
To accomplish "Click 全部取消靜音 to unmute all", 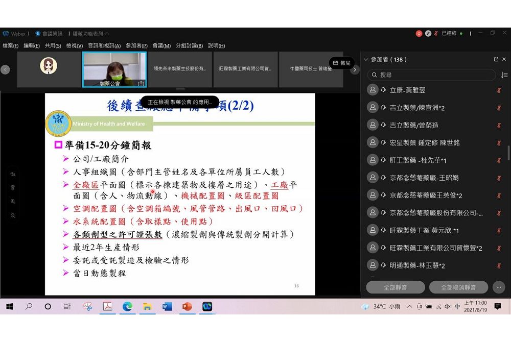I will 458,287.
